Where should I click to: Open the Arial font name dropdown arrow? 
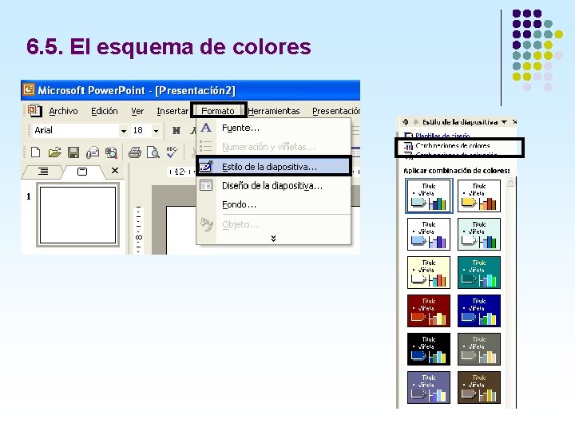(x=124, y=130)
